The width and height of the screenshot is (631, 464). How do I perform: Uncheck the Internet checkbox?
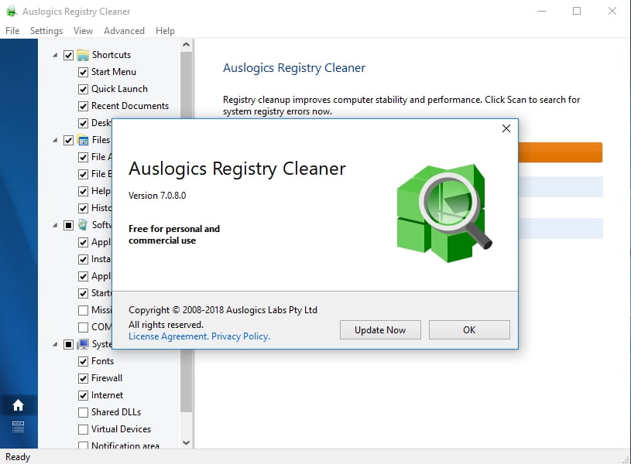click(83, 395)
